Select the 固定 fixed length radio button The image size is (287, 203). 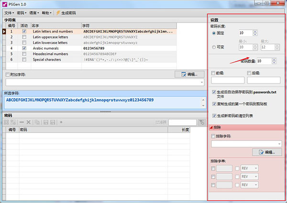[214, 33]
